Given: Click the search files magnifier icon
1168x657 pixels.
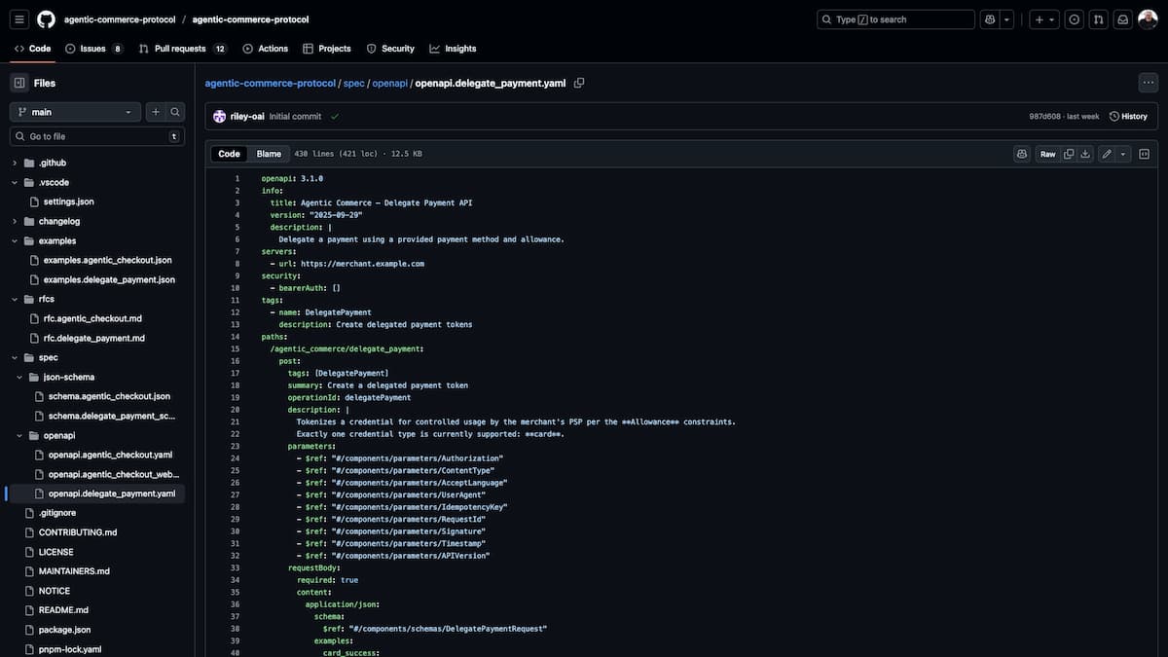Looking at the screenshot, I should 175,112.
